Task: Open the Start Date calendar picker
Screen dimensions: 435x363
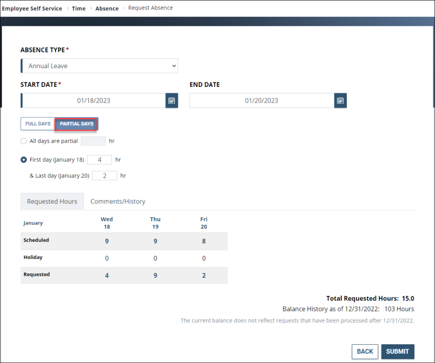Action: [x=171, y=100]
